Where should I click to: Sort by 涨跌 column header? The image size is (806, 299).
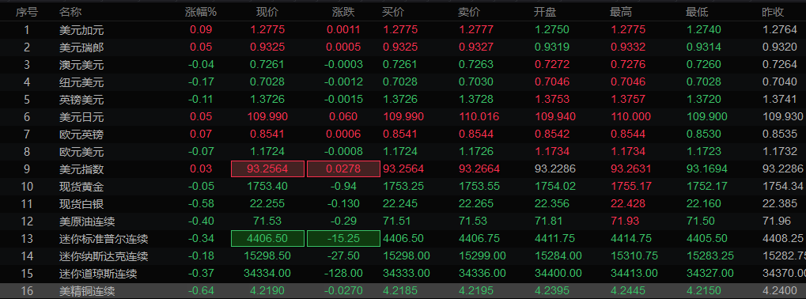point(343,12)
